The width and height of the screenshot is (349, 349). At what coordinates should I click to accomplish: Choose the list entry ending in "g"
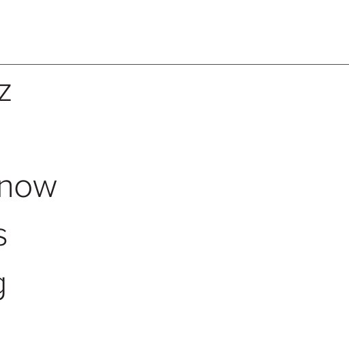[x=3, y=288]
